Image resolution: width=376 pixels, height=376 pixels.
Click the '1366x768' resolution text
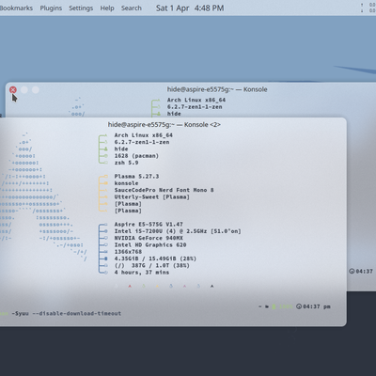[128, 252]
